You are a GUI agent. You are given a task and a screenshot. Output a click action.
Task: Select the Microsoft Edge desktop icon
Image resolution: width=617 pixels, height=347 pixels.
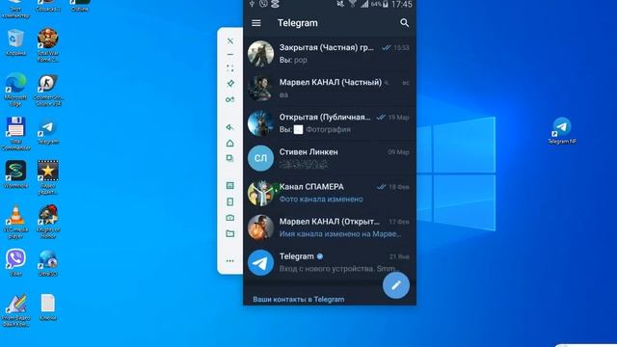click(15, 90)
